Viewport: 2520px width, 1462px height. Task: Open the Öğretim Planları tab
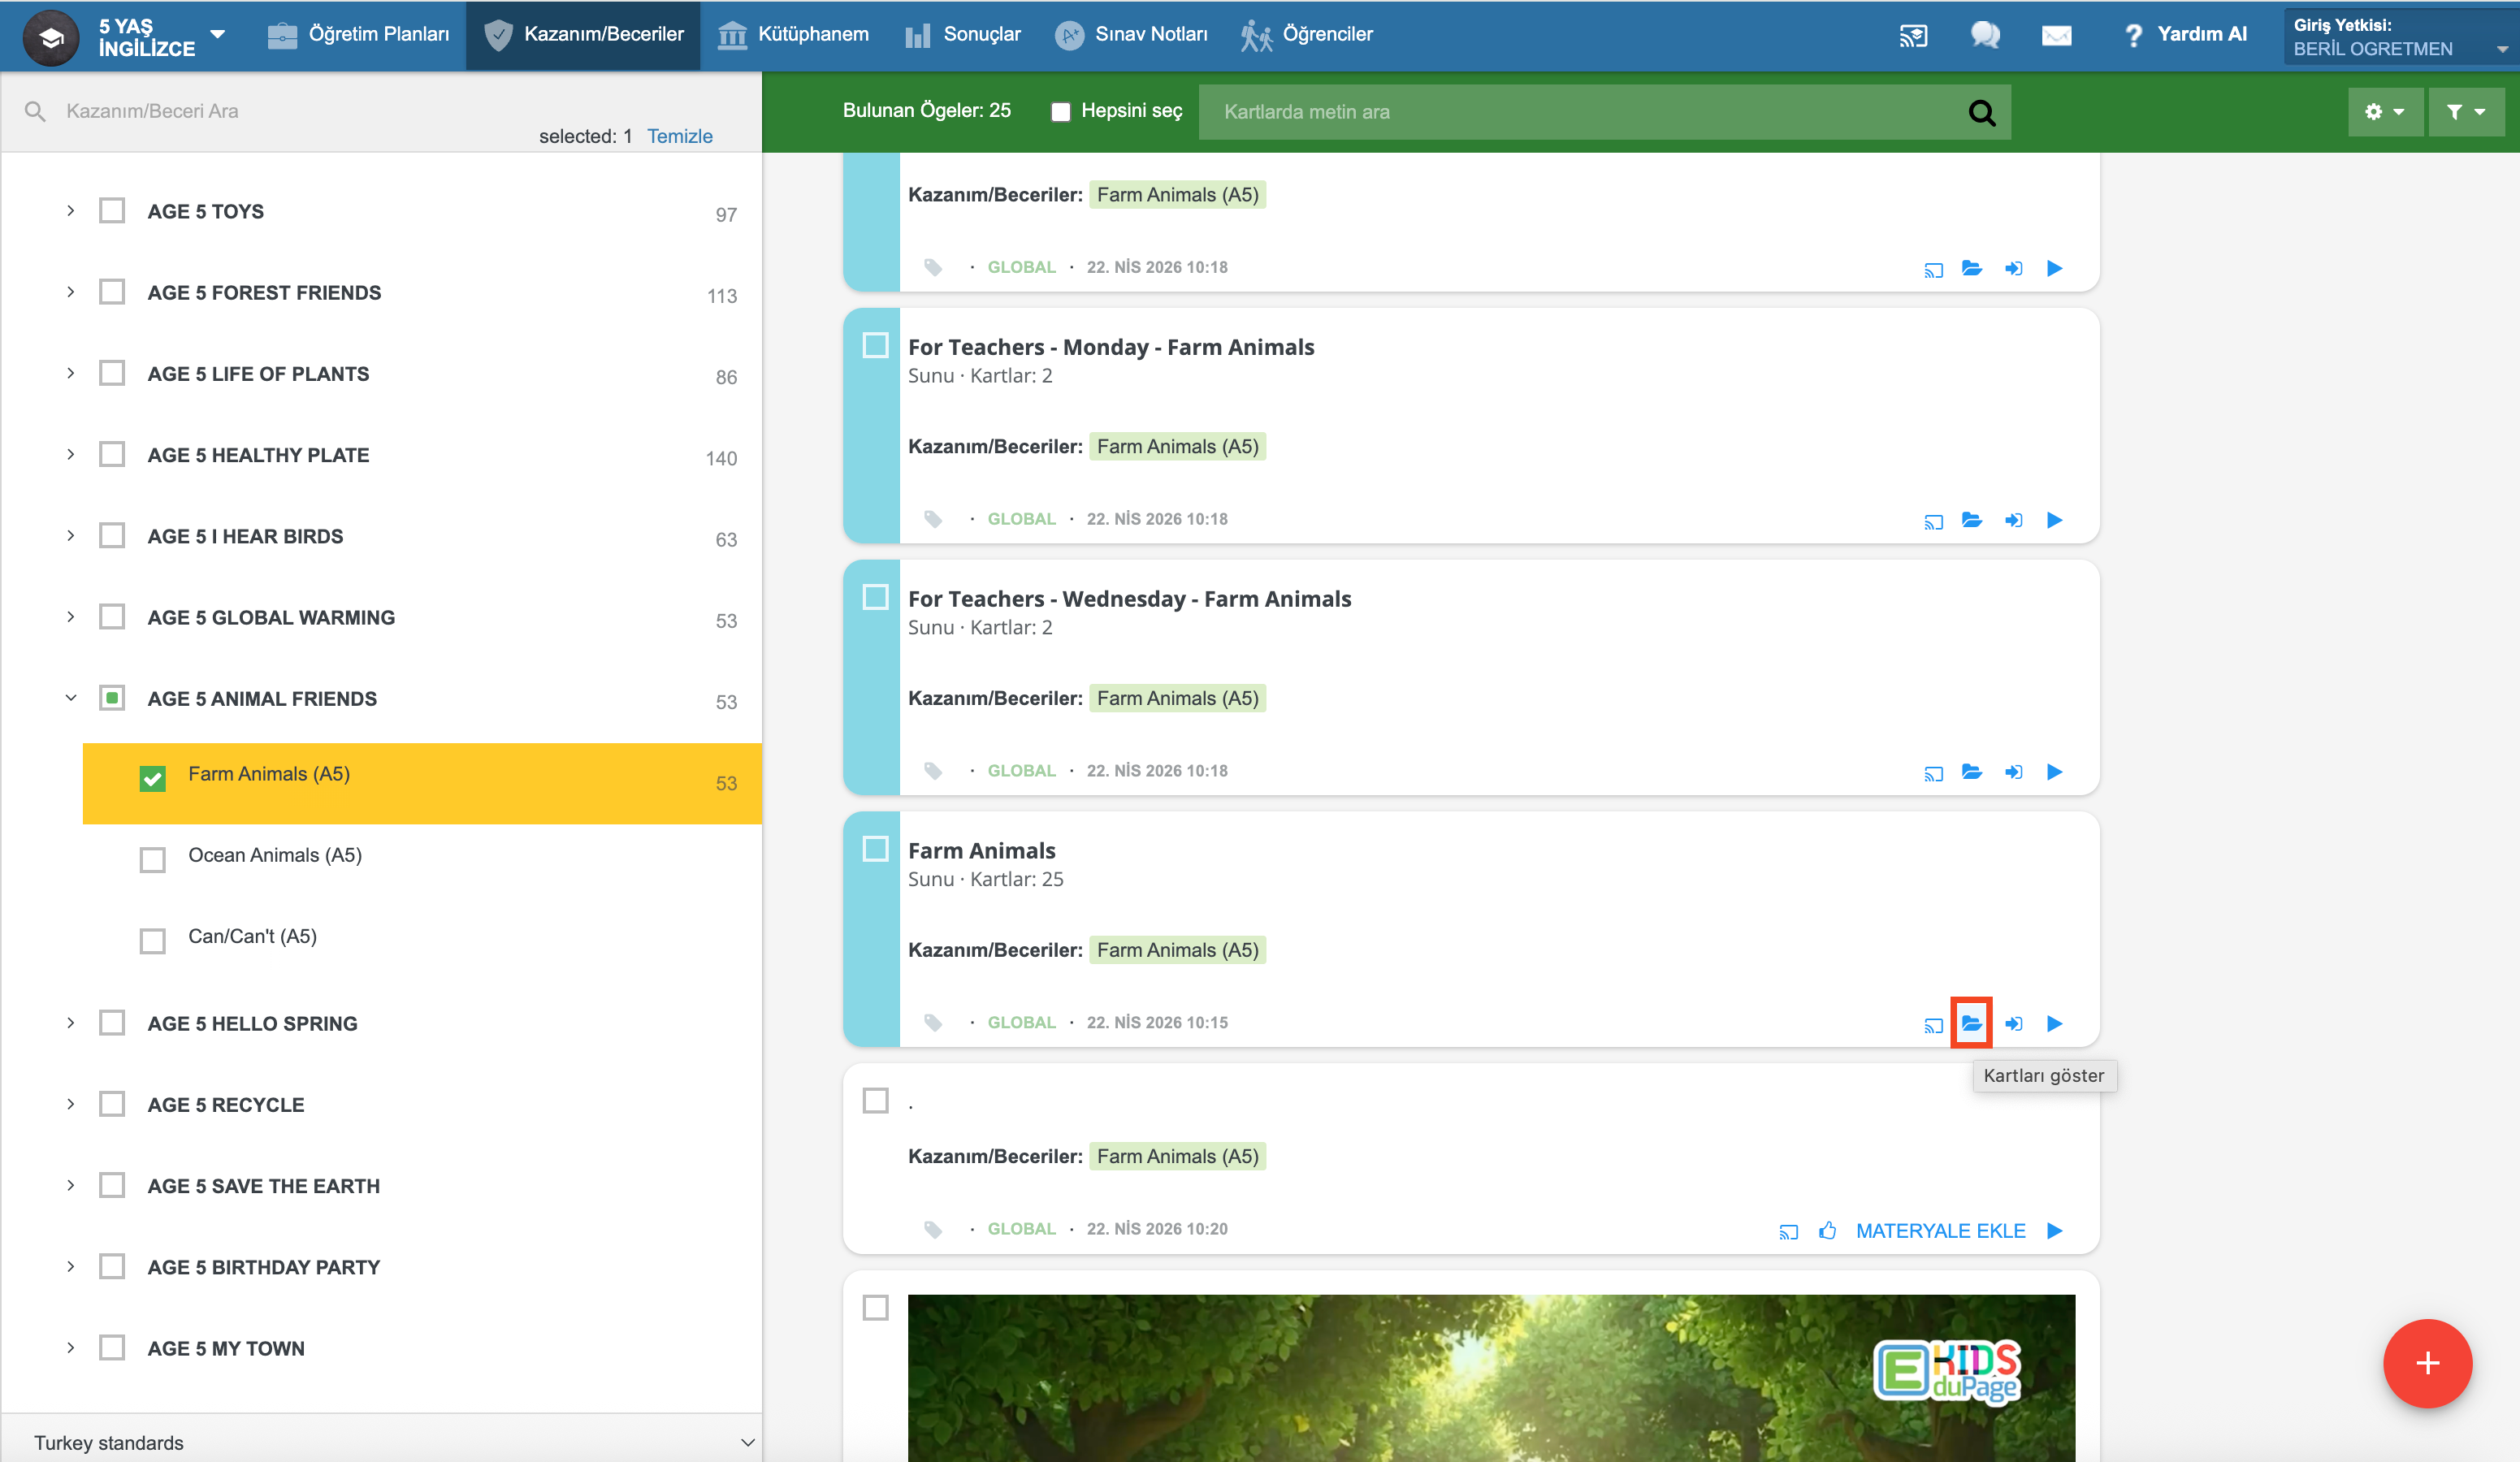click(x=359, y=35)
